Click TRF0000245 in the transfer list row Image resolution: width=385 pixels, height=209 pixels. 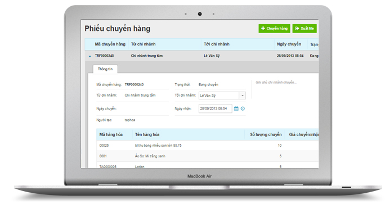pyautogui.click(x=104, y=56)
